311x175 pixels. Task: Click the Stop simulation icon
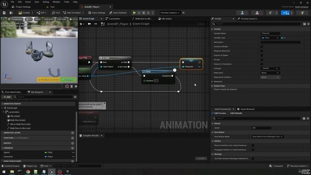(x=144, y=13)
